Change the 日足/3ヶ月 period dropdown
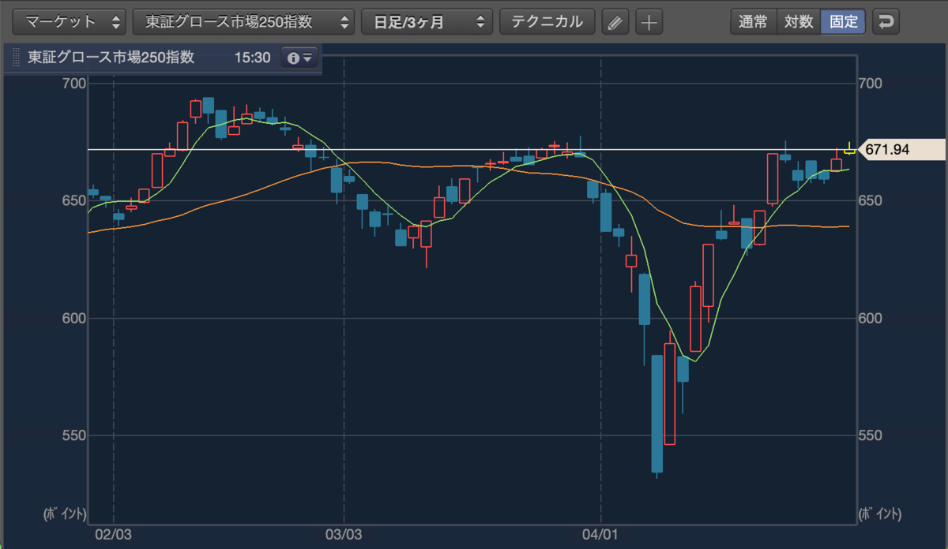 point(427,22)
